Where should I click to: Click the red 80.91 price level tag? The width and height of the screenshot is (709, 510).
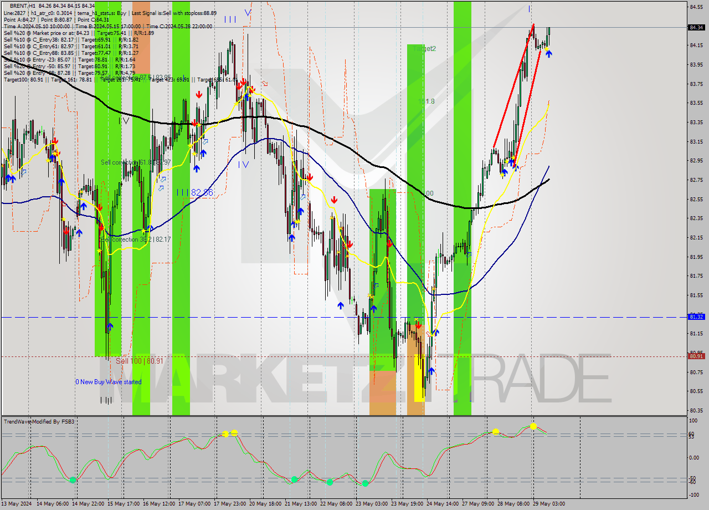(697, 356)
